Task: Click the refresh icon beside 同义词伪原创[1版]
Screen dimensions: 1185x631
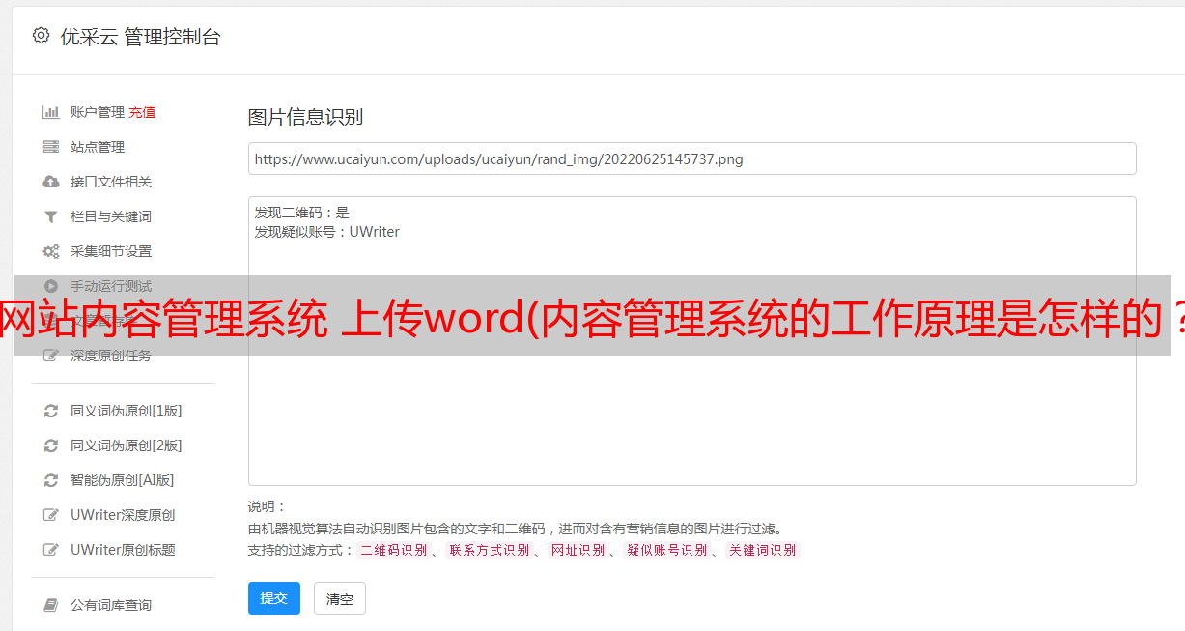Action: (51, 411)
